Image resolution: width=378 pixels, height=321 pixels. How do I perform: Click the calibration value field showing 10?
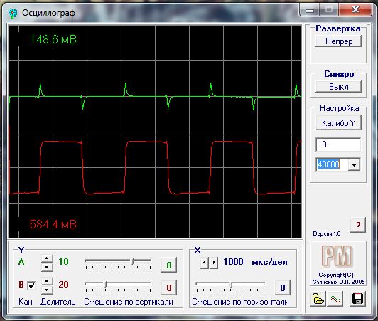(x=338, y=144)
